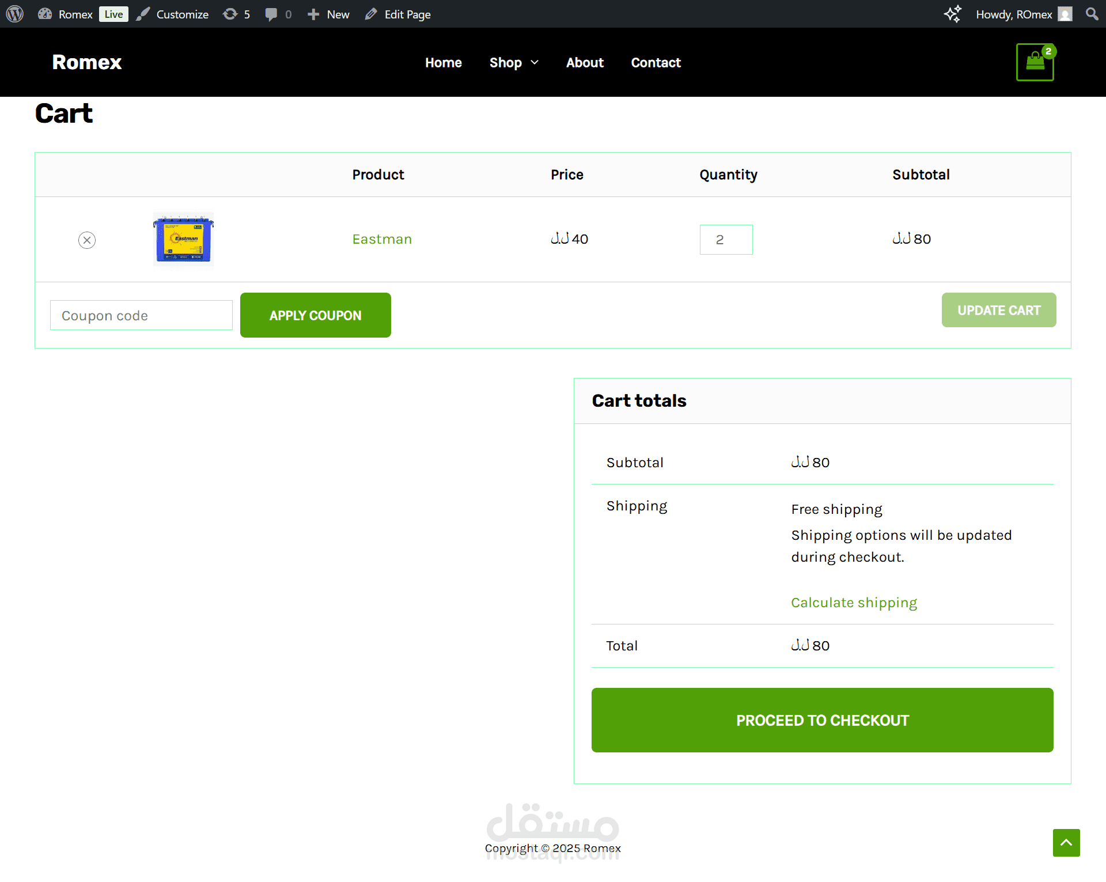Click Proceed to Checkout button
The width and height of the screenshot is (1106, 882).
click(x=822, y=720)
